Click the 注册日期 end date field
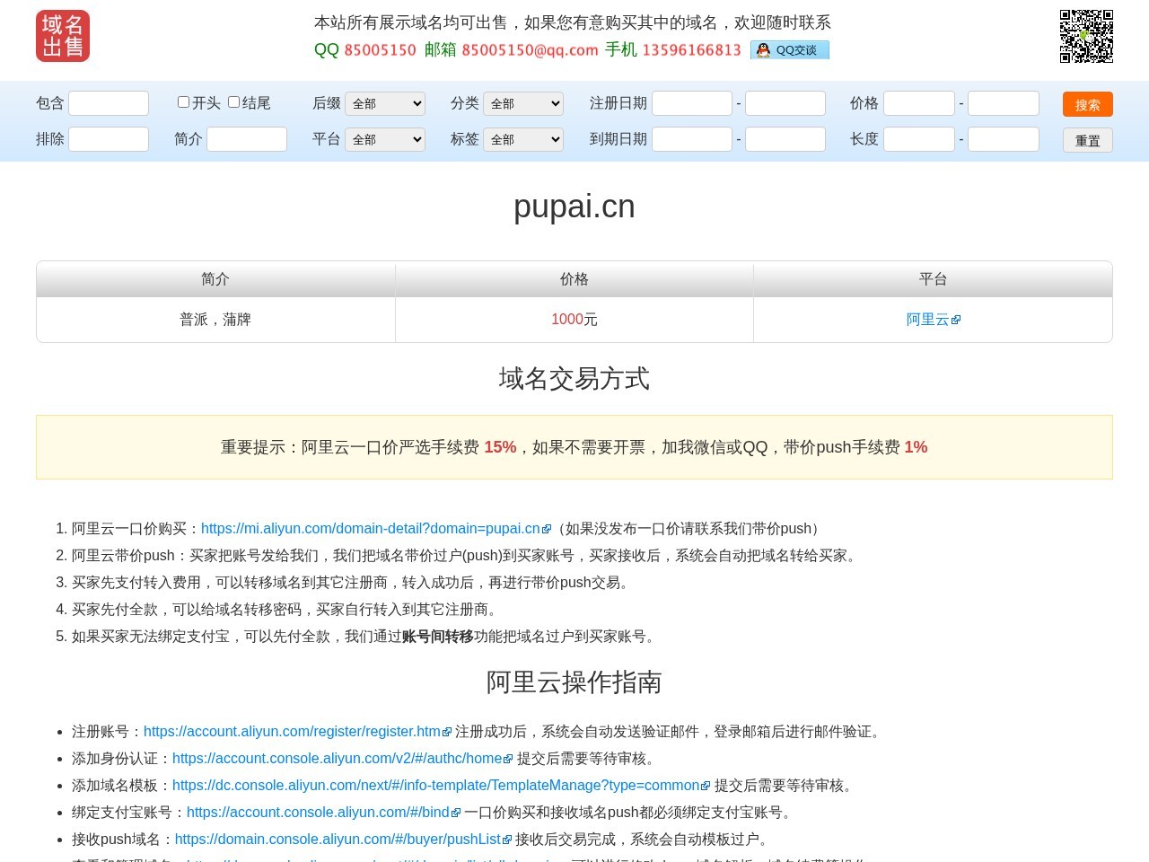 [x=785, y=103]
